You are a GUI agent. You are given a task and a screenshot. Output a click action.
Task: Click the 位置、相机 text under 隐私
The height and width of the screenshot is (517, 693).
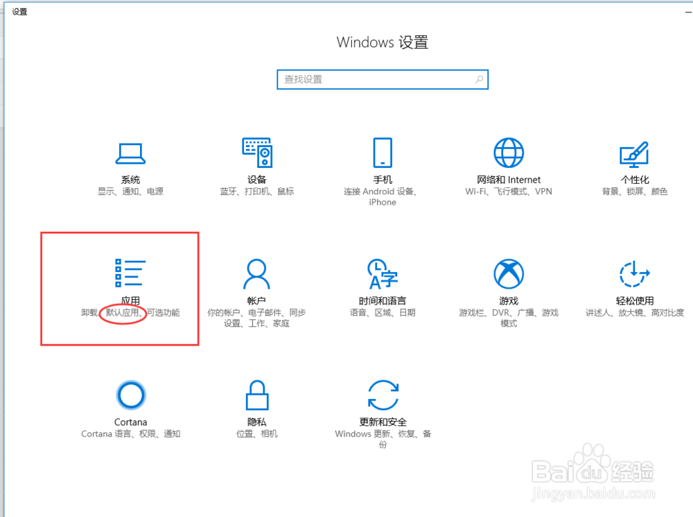point(256,434)
